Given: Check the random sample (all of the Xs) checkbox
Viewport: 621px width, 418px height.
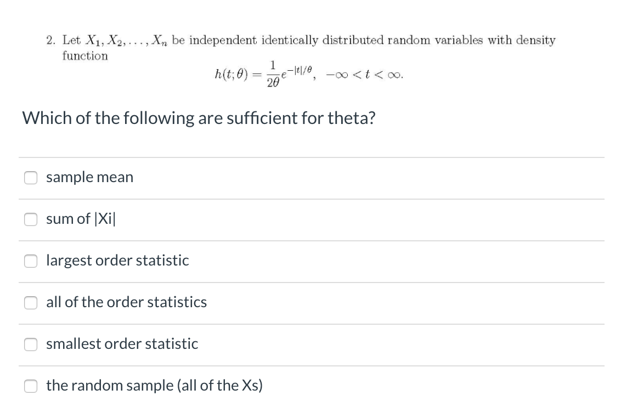Looking at the screenshot, I should tap(31, 386).
